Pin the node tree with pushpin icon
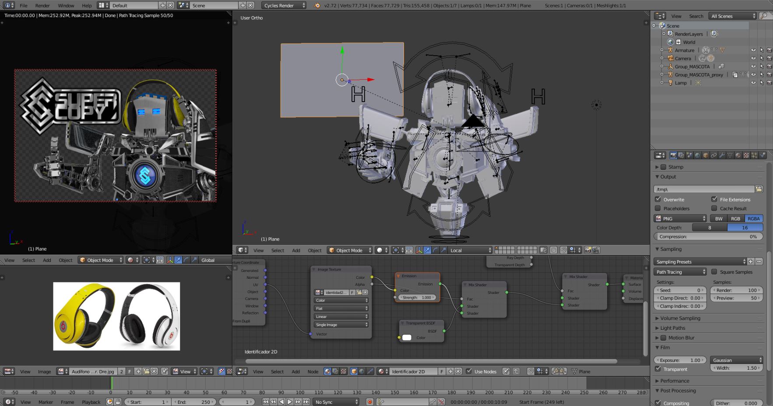This screenshot has height=406, width=773. (x=506, y=371)
